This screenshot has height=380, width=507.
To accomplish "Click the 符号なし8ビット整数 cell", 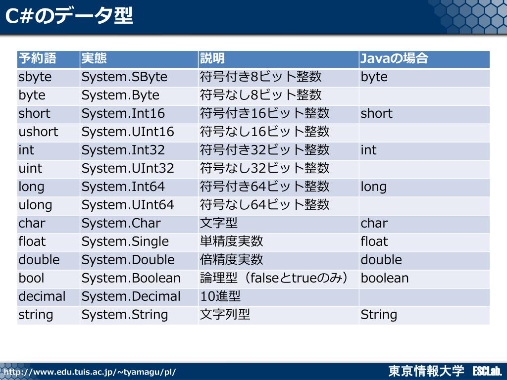I will click(278, 95).
